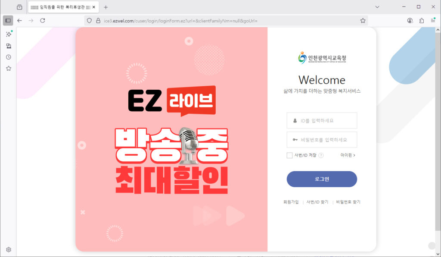Click the extensions puzzle icon
Screen dimensions: 441x257
pyautogui.click(x=421, y=20)
